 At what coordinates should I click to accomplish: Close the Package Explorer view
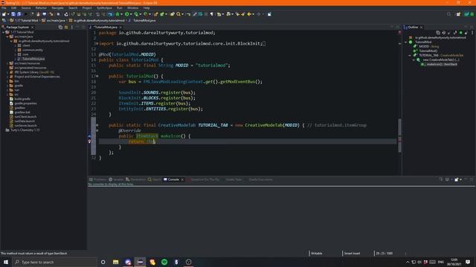pyautogui.click(x=33, y=27)
